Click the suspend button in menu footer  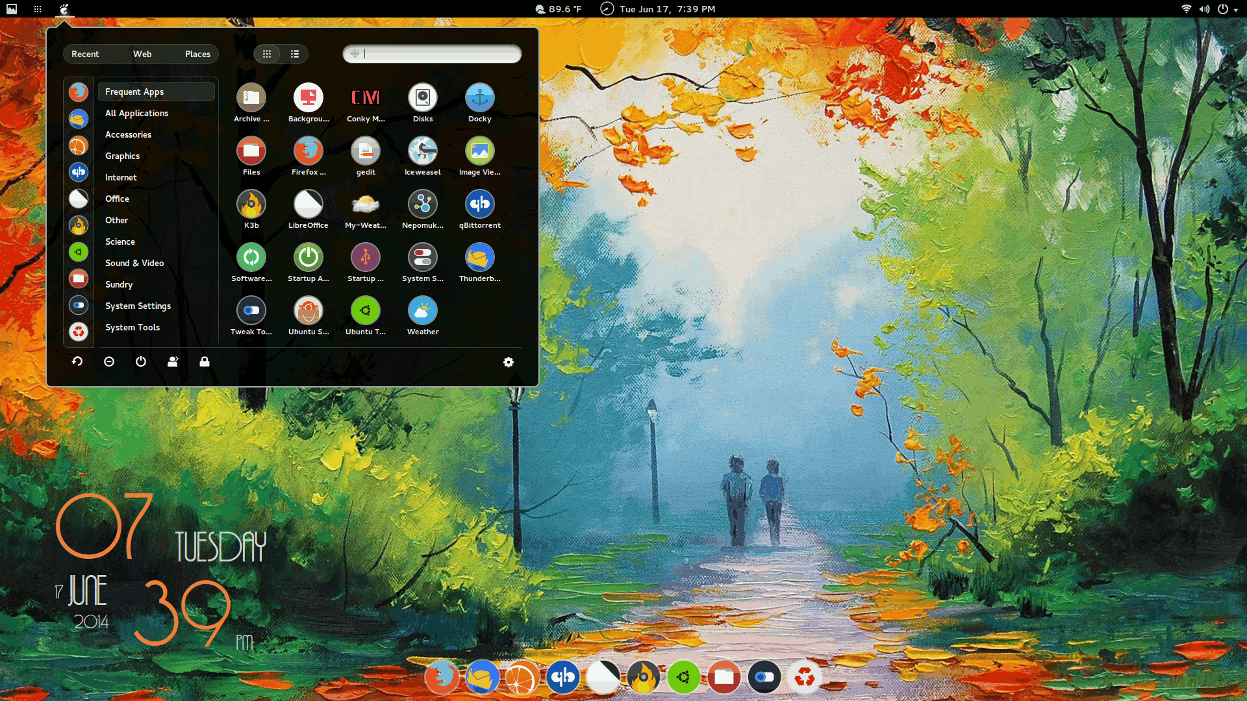click(109, 362)
